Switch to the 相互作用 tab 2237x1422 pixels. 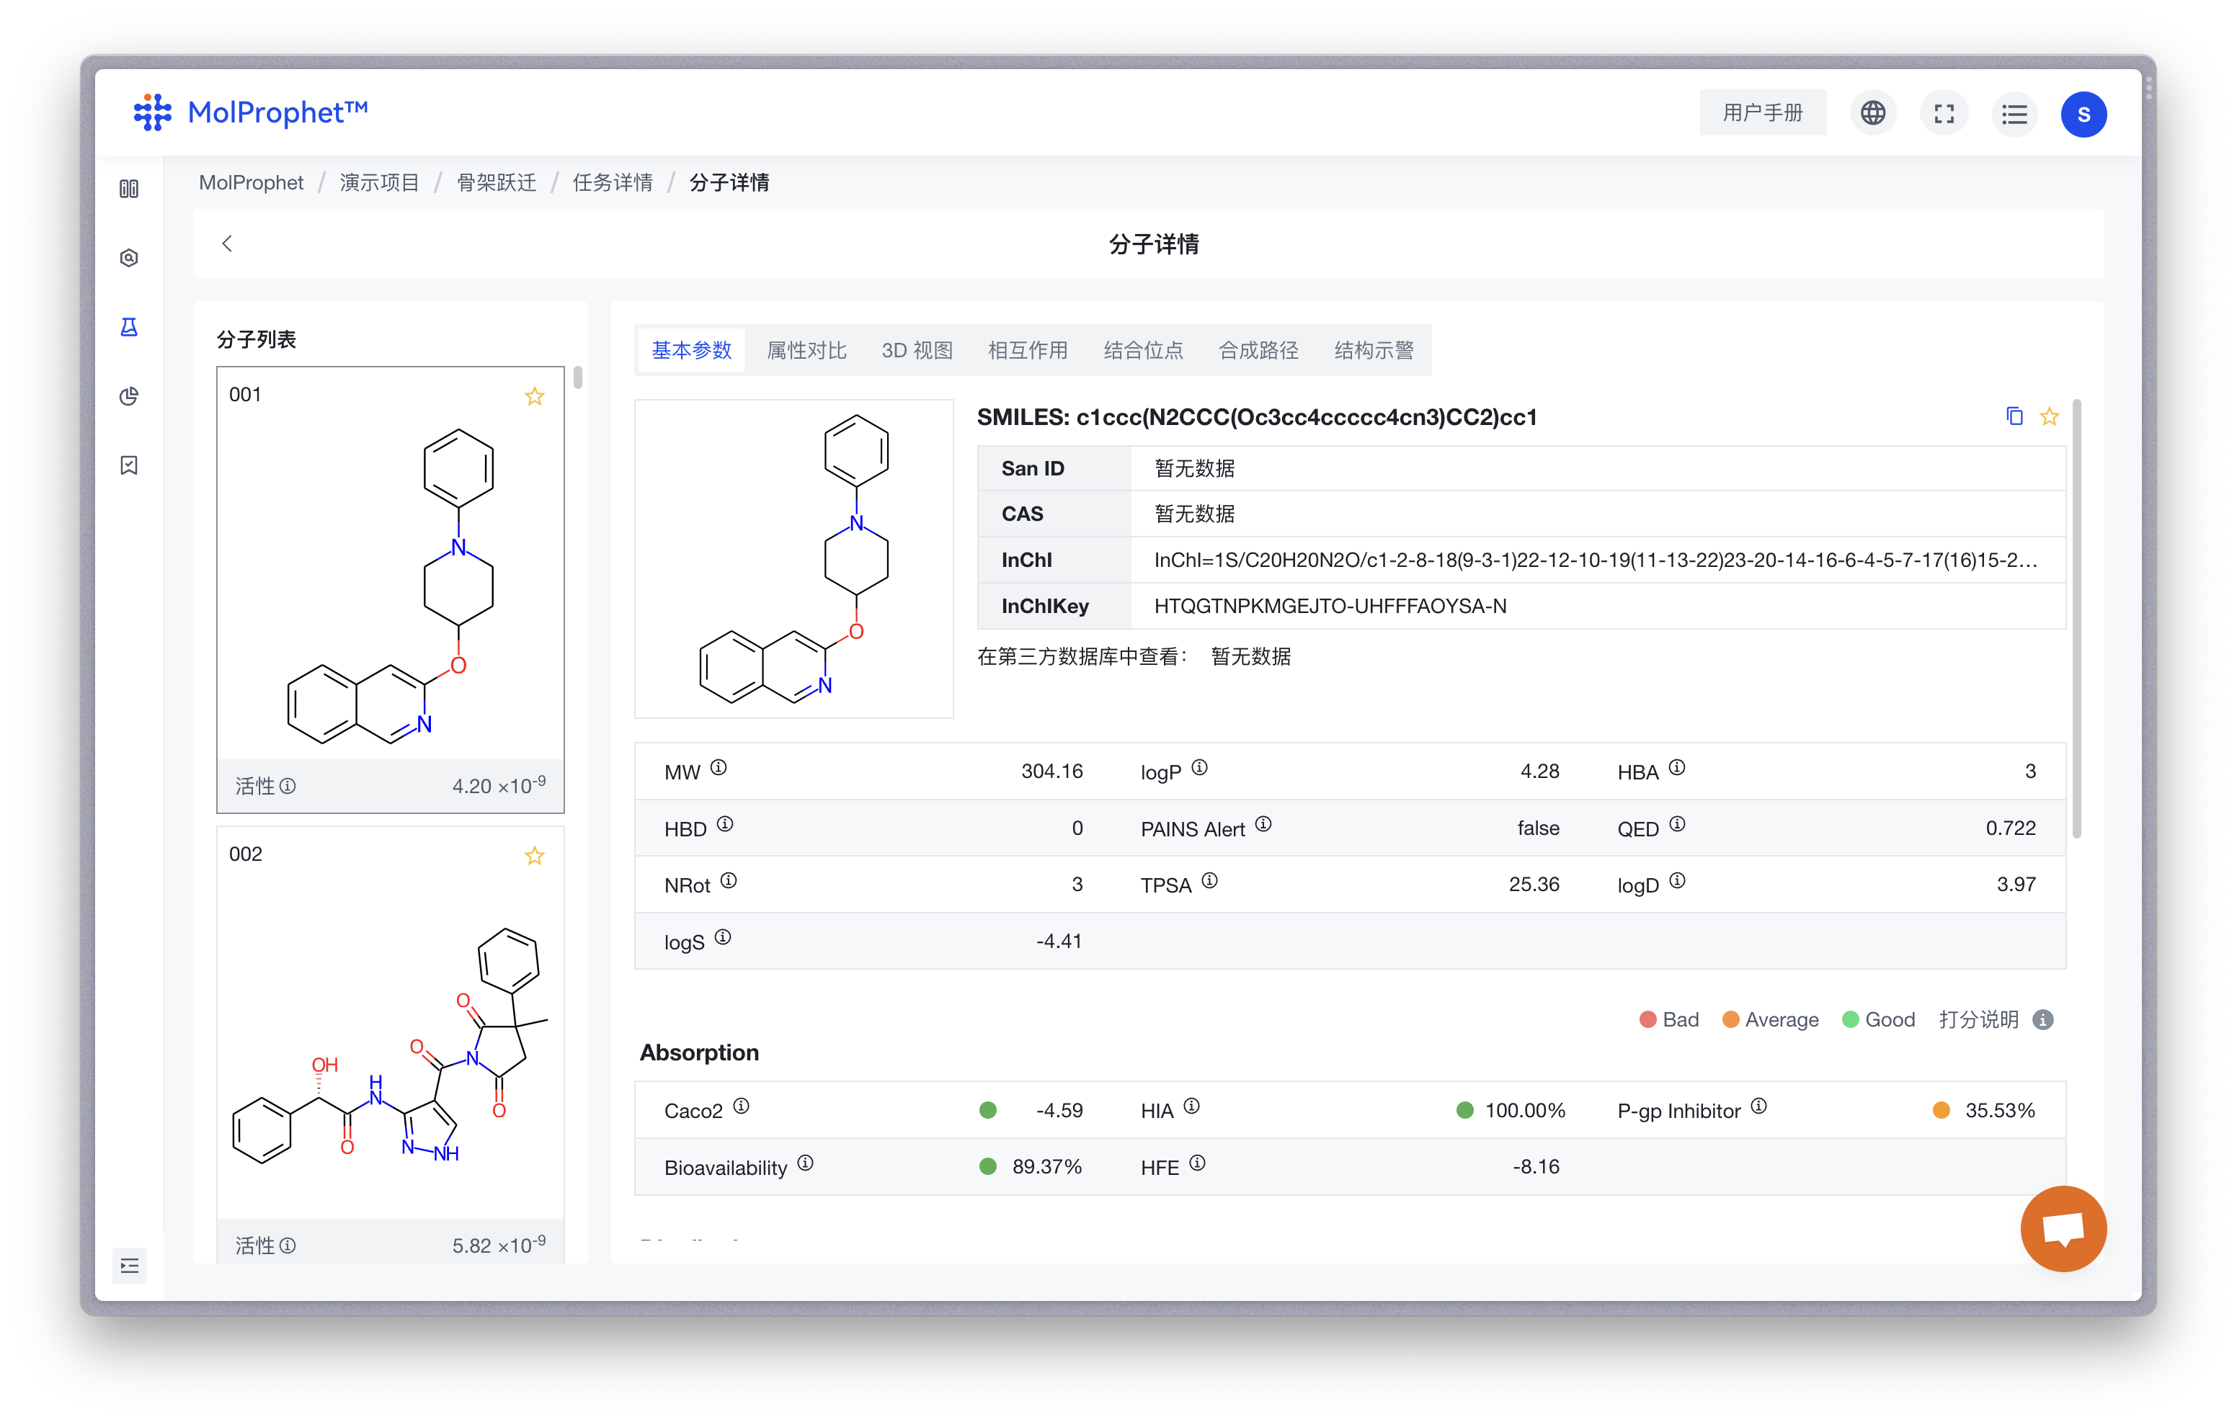point(1028,350)
